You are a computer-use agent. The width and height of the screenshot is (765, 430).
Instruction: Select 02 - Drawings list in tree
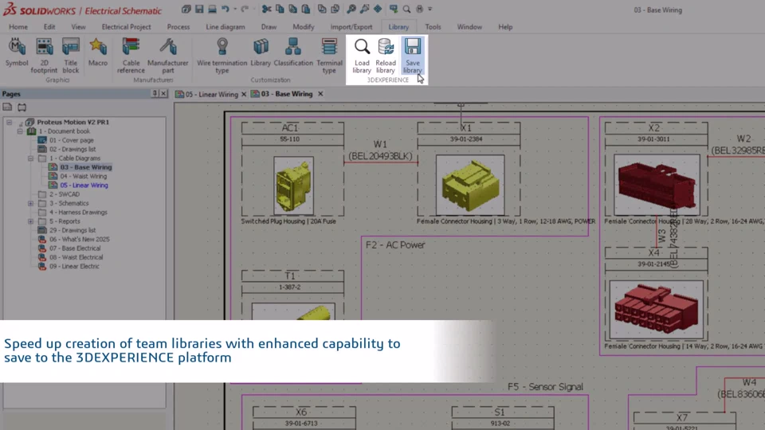(x=73, y=149)
